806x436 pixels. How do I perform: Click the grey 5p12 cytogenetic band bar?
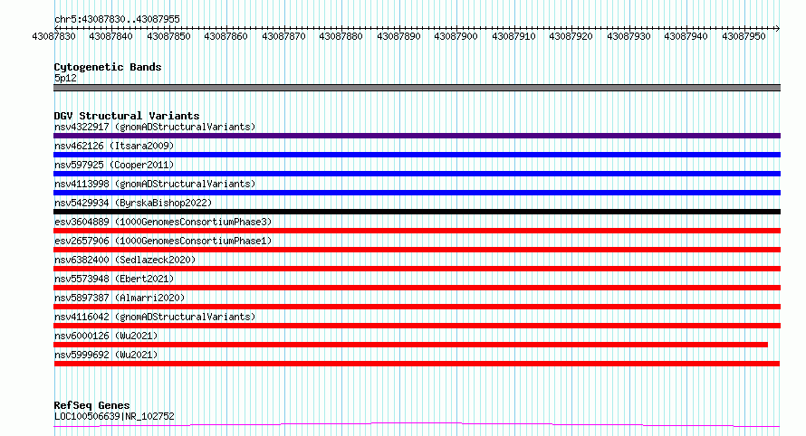pos(417,88)
